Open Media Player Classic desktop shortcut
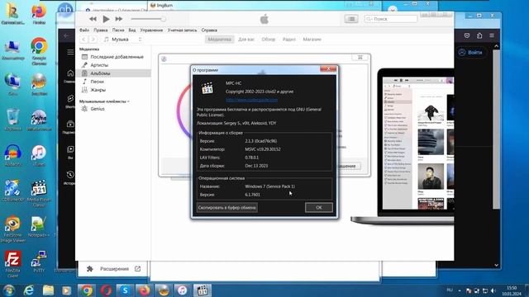Screen dimensions: 529x297 coord(39,193)
